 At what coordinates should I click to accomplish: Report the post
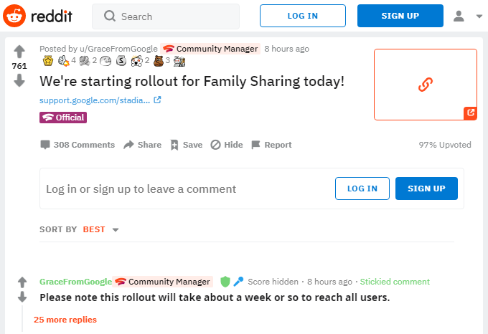(271, 145)
